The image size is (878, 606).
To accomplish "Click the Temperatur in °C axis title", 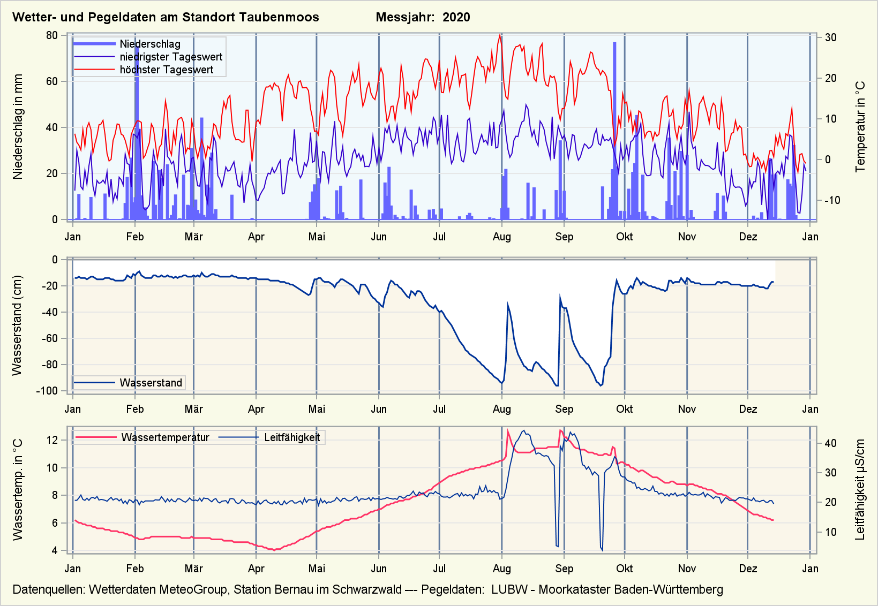I will 860,127.
